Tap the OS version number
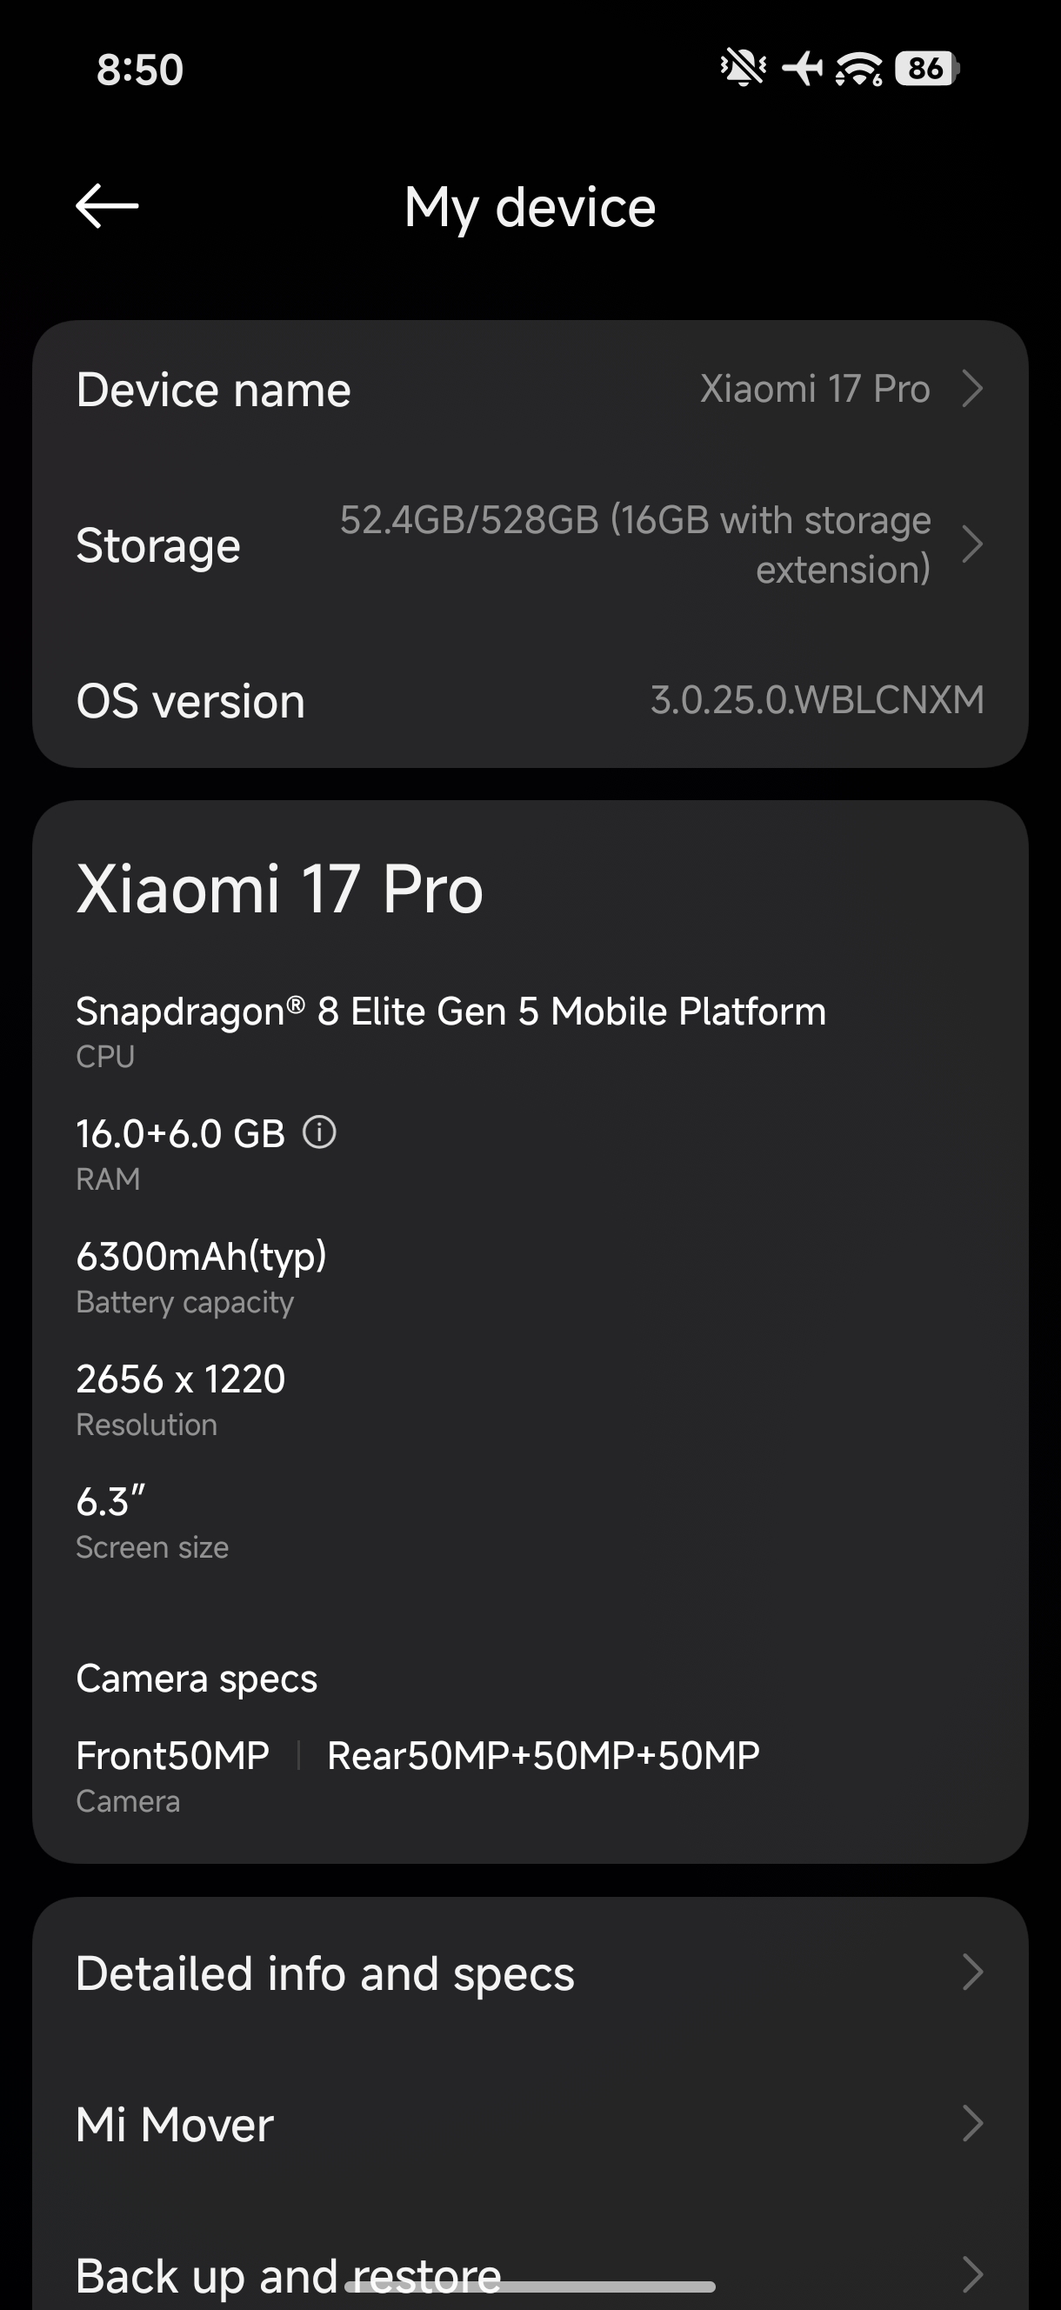The image size is (1061, 2310). [x=816, y=700]
